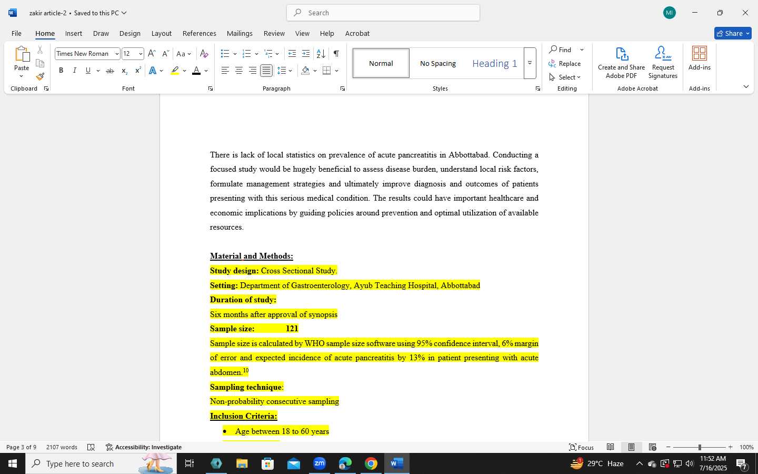Toggle Italic formatting
This screenshot has height=474, width=758.
(x=75, y=71)
